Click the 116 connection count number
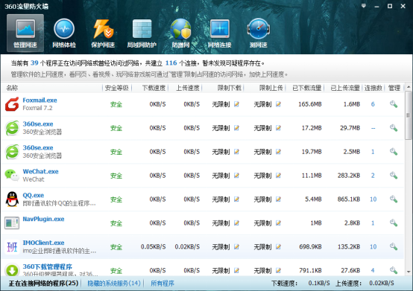The width and height of the screenshot is (413, 291). point(171,63)
